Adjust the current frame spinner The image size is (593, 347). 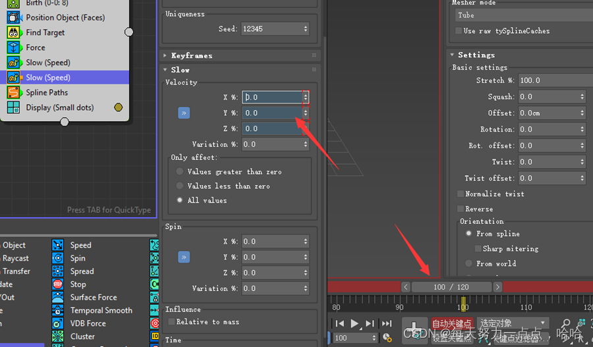pos(374,338)
